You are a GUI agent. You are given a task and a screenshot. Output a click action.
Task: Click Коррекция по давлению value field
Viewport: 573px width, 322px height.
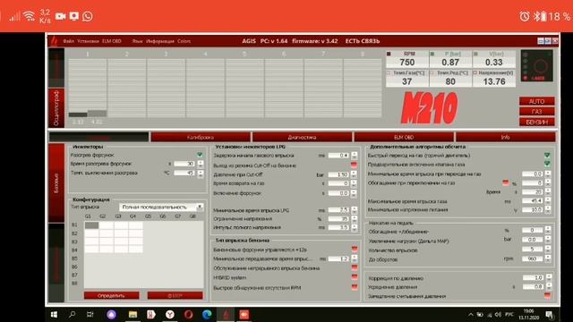(x=534, y=278)
